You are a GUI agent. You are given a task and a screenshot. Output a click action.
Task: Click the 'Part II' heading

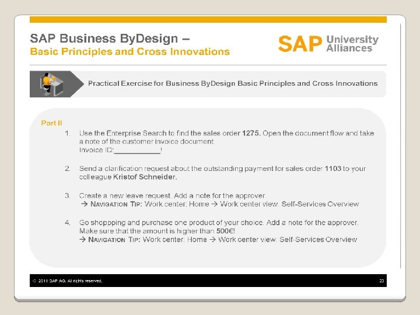pos(51,123)
